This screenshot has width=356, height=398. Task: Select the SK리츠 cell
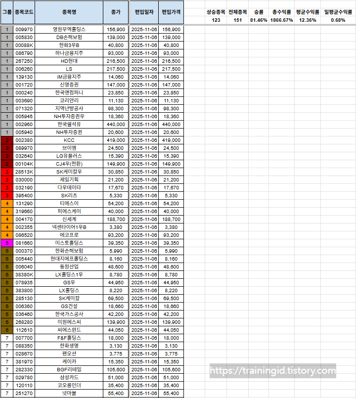pos(69,195)
